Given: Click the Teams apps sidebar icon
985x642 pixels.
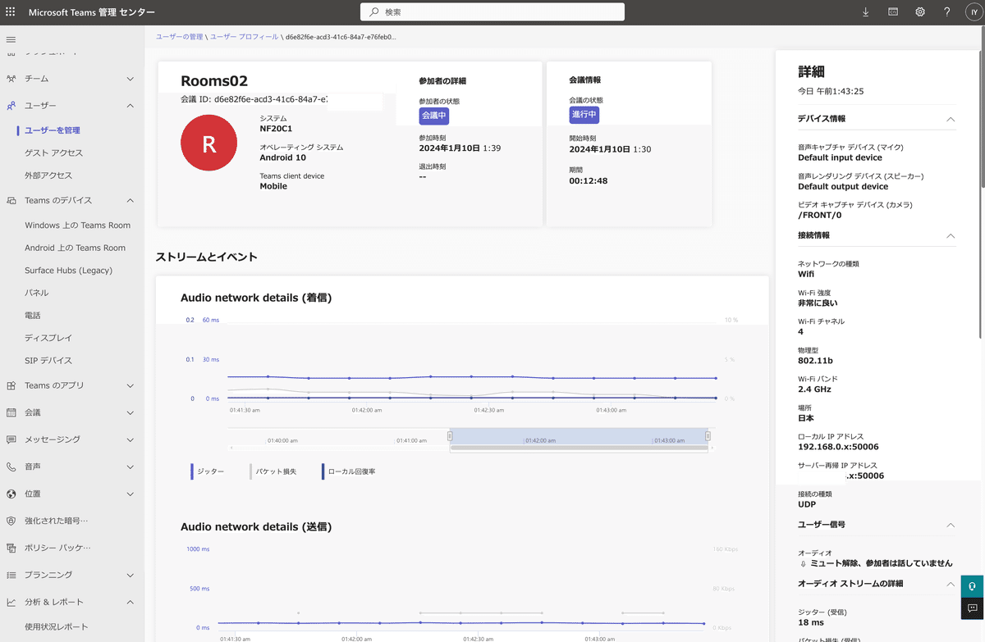Looking at the screenshot, I should click(x=11, y=385).
